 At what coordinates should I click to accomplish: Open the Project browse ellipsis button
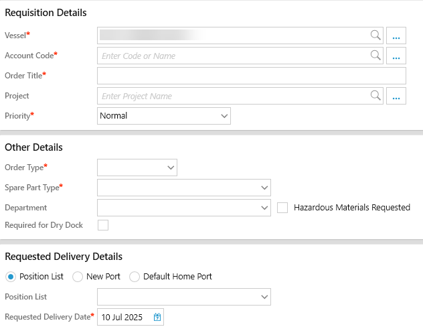[x=396, y=96]
